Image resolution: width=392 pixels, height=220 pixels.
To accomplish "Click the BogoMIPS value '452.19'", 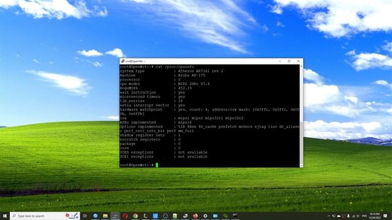I will pyautogui.click(x=185, y=88).
